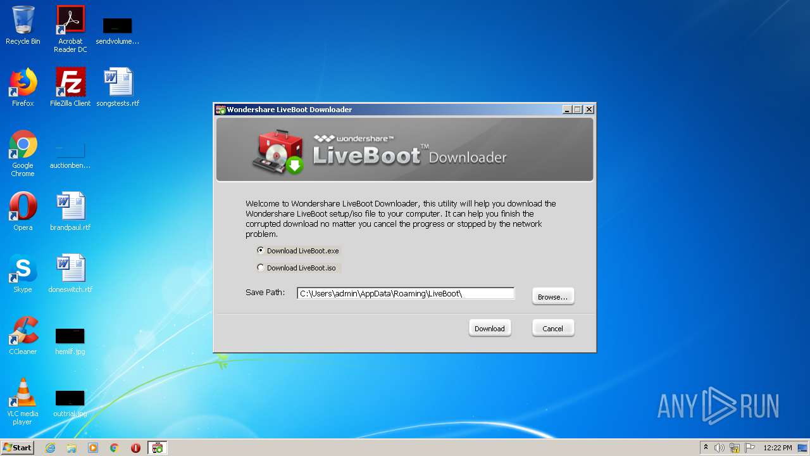This screenshot has height=456, width=810.
Task: Open the Browse... folder picker
Action: tap(552, 296)
